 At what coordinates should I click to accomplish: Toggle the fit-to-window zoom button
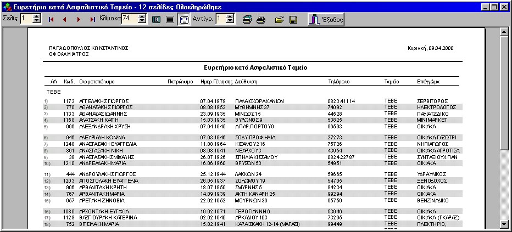click(x=183, y=19)
